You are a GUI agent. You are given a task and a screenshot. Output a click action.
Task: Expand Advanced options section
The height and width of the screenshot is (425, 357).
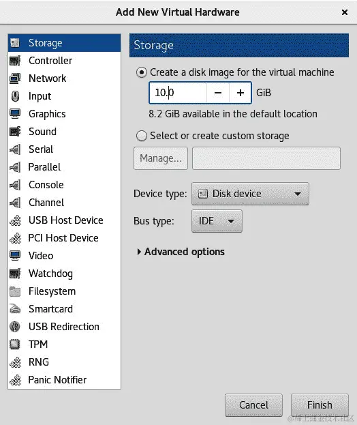click(x=181, y=252)
